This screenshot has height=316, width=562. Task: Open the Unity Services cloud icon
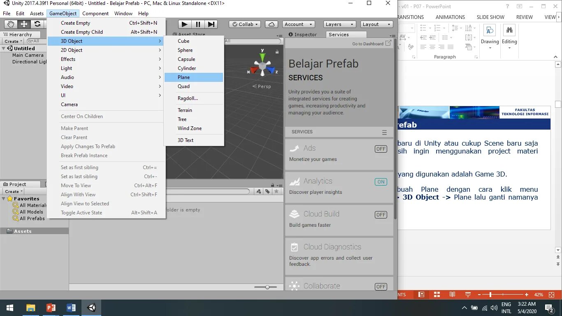[272, 24]
